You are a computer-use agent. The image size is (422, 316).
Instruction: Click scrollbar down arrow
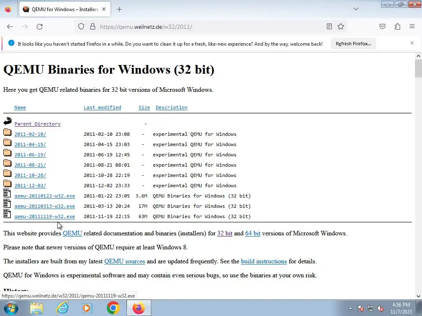[x=418, y=296]
